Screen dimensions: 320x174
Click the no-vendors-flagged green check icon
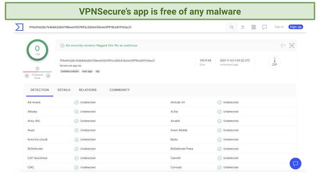[x=62, y=45]
